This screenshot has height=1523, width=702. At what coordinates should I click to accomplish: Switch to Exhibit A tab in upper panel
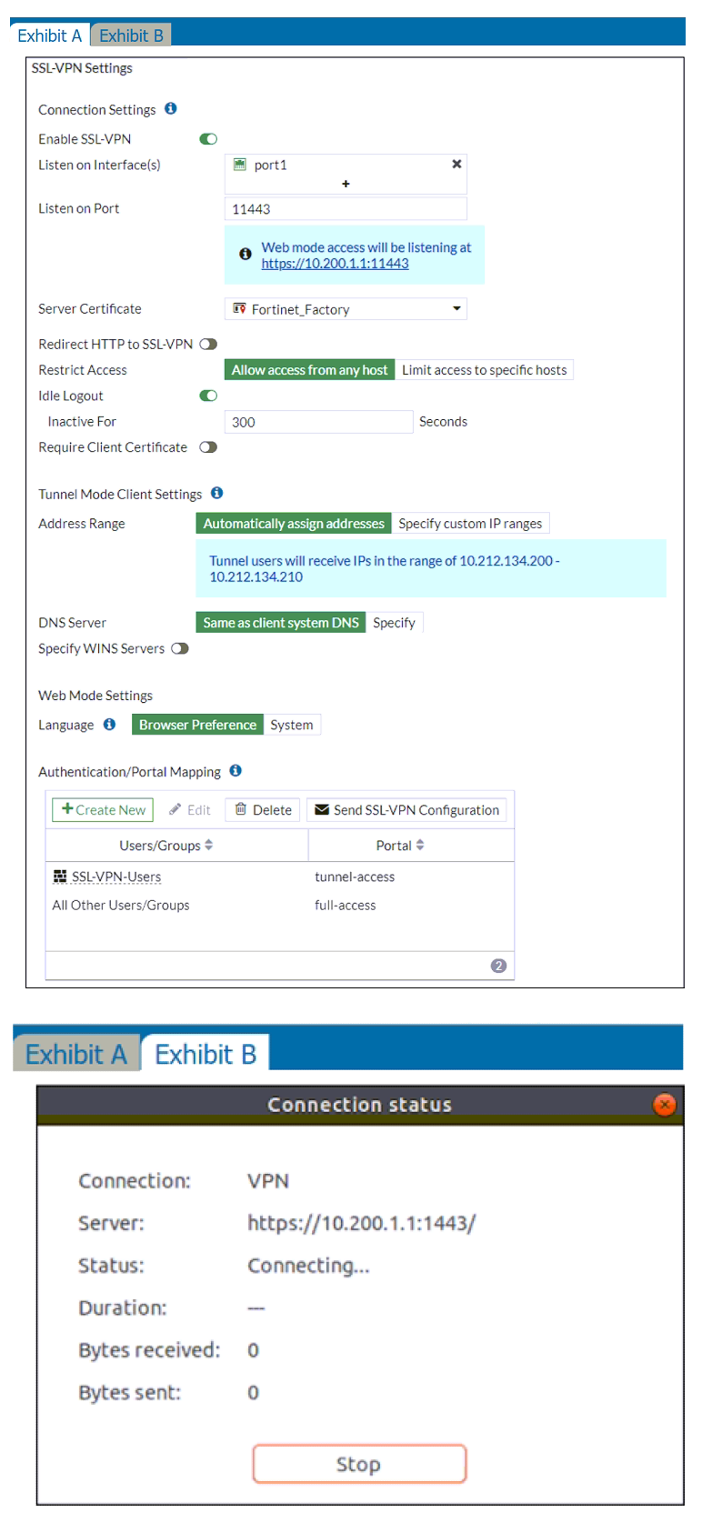pyautogui.click(x=50, y=35)
